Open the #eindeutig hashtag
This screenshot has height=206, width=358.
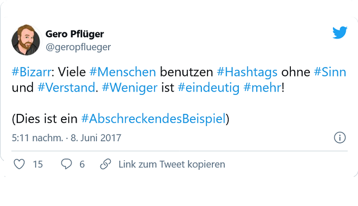(x=209, y=88)
